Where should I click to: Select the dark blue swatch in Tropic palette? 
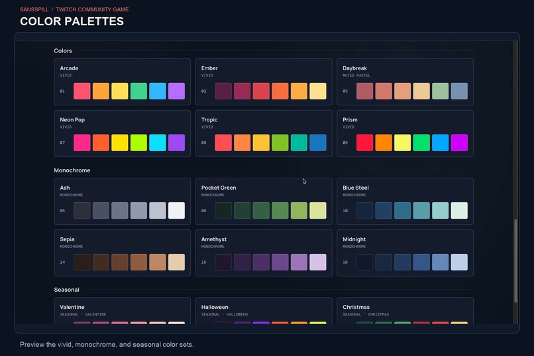click(318, 143)
